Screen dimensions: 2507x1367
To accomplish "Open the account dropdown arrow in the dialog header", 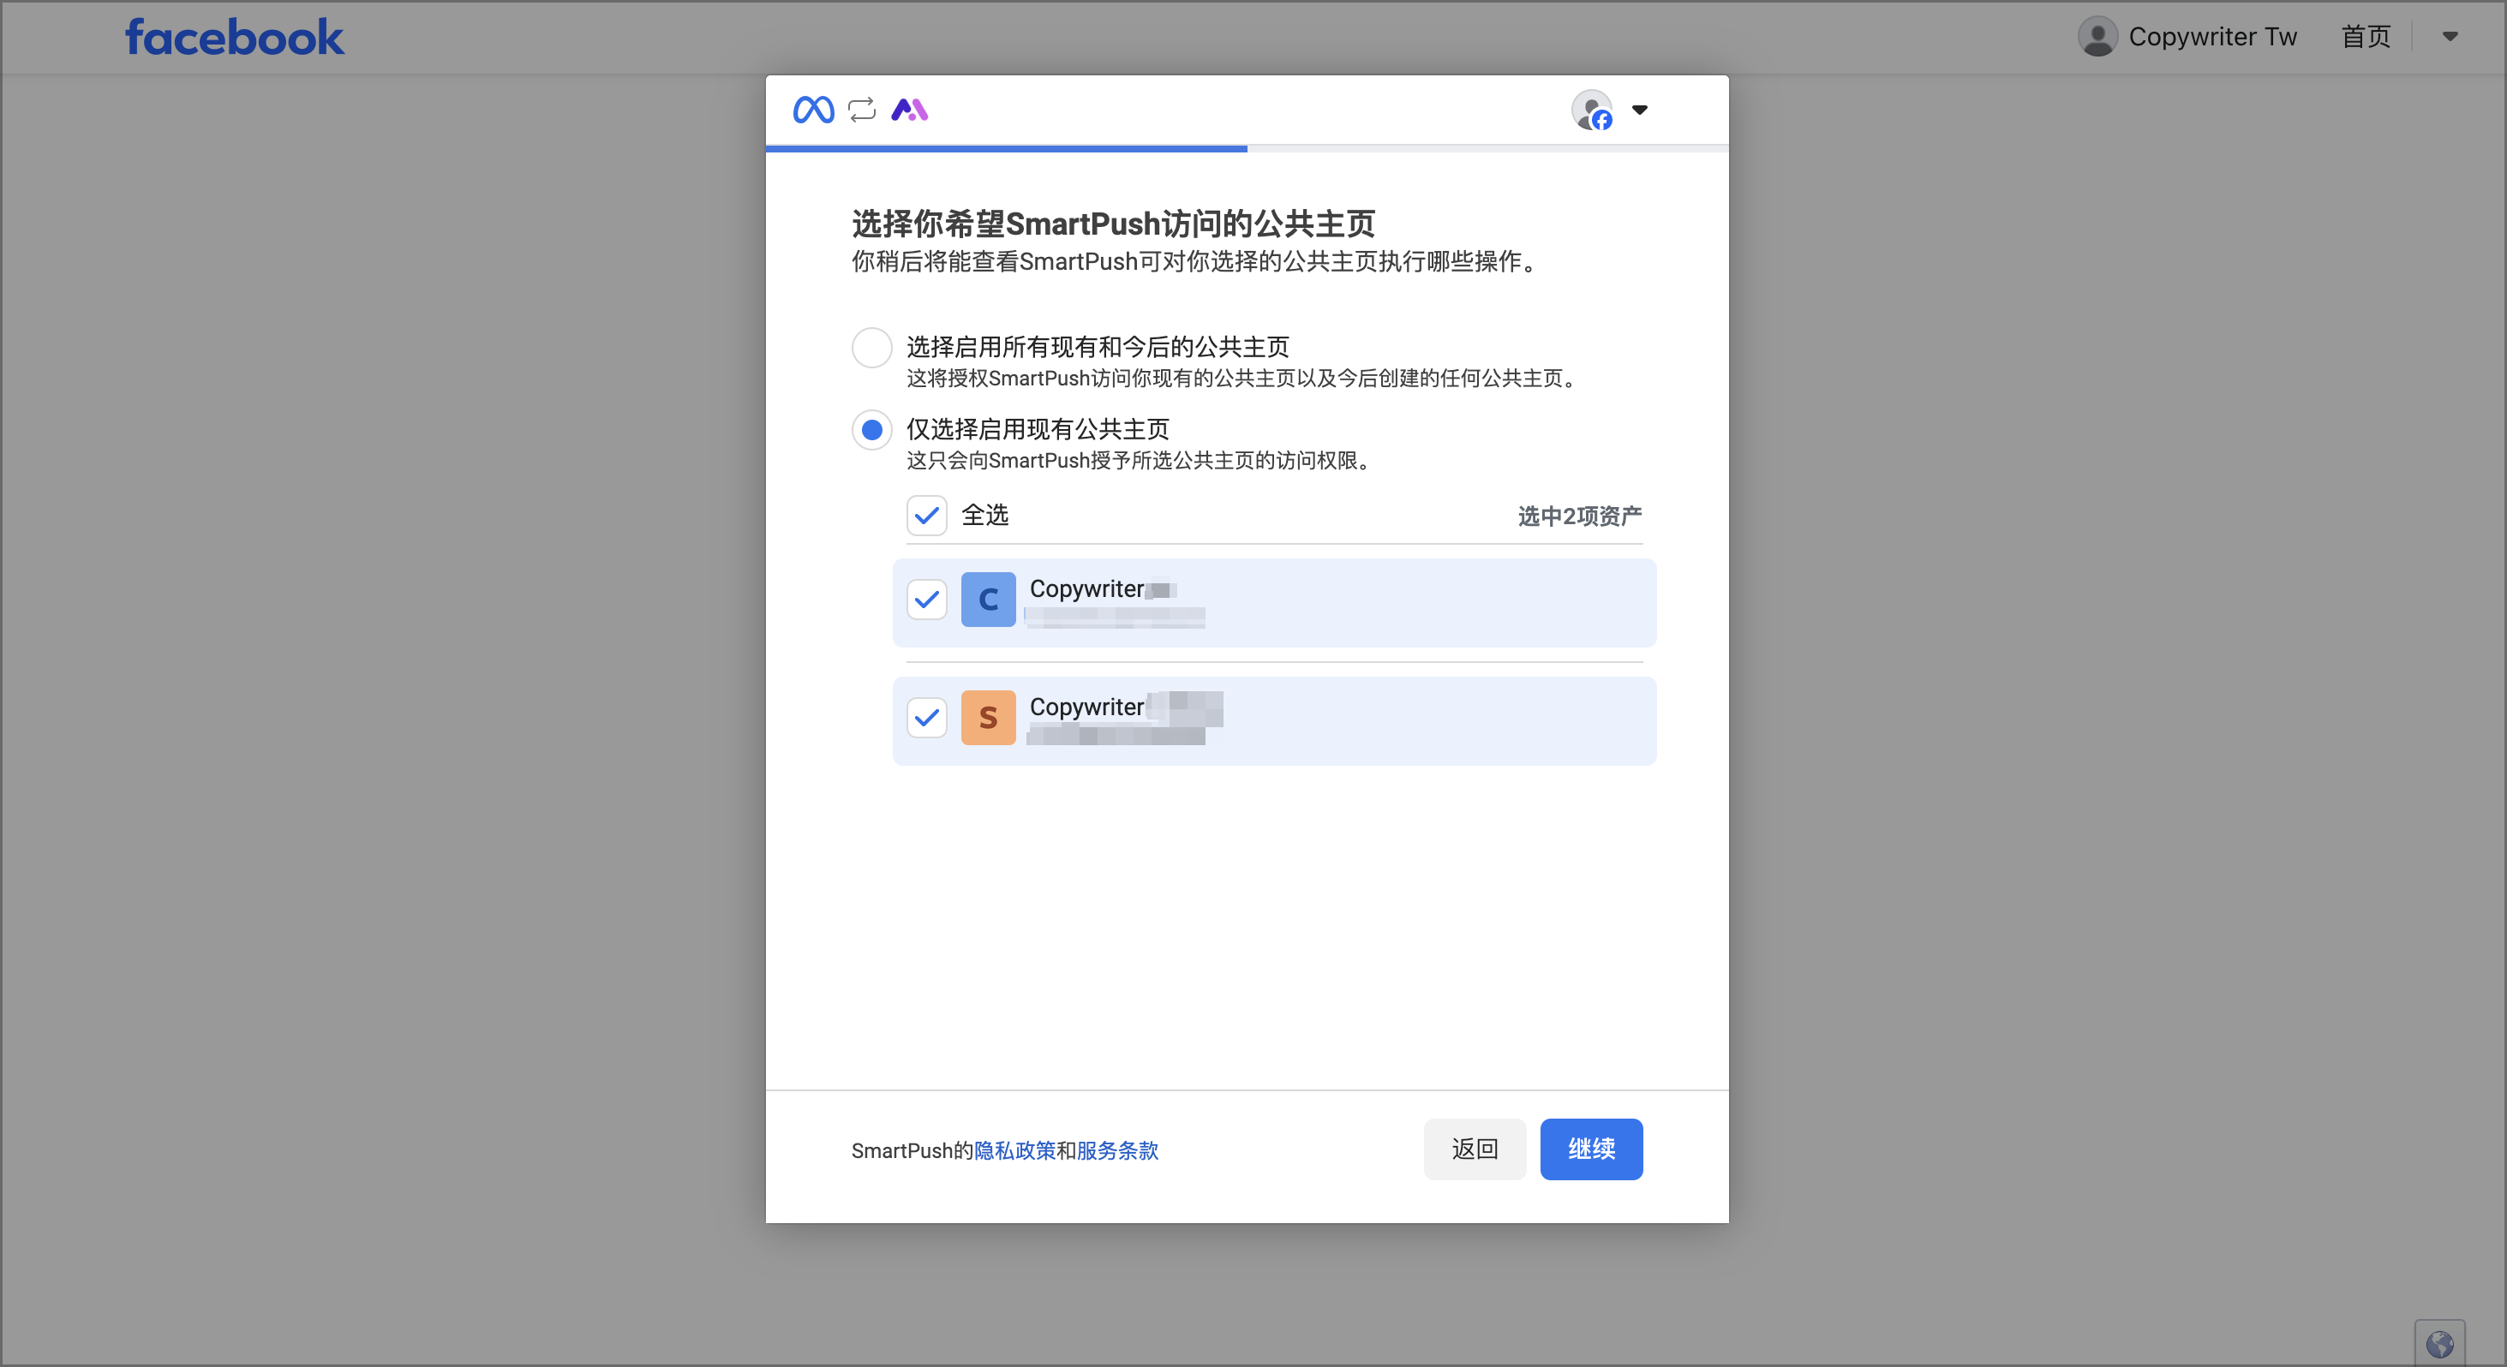I will 1640,110.
